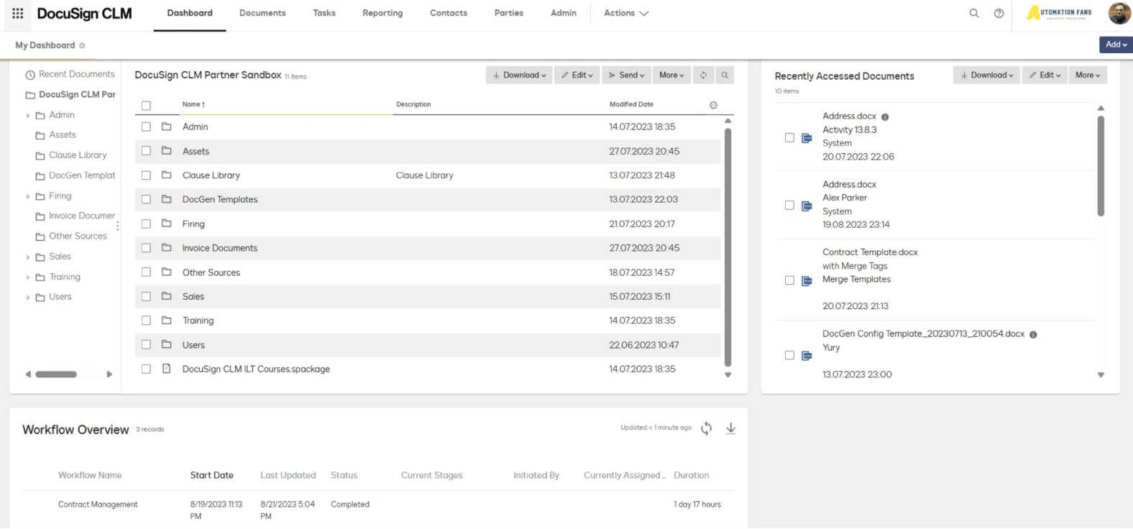Click the file icon of DocuSign CLM ILT Courses.spackage
The image size is (1133, 529).
167,369
